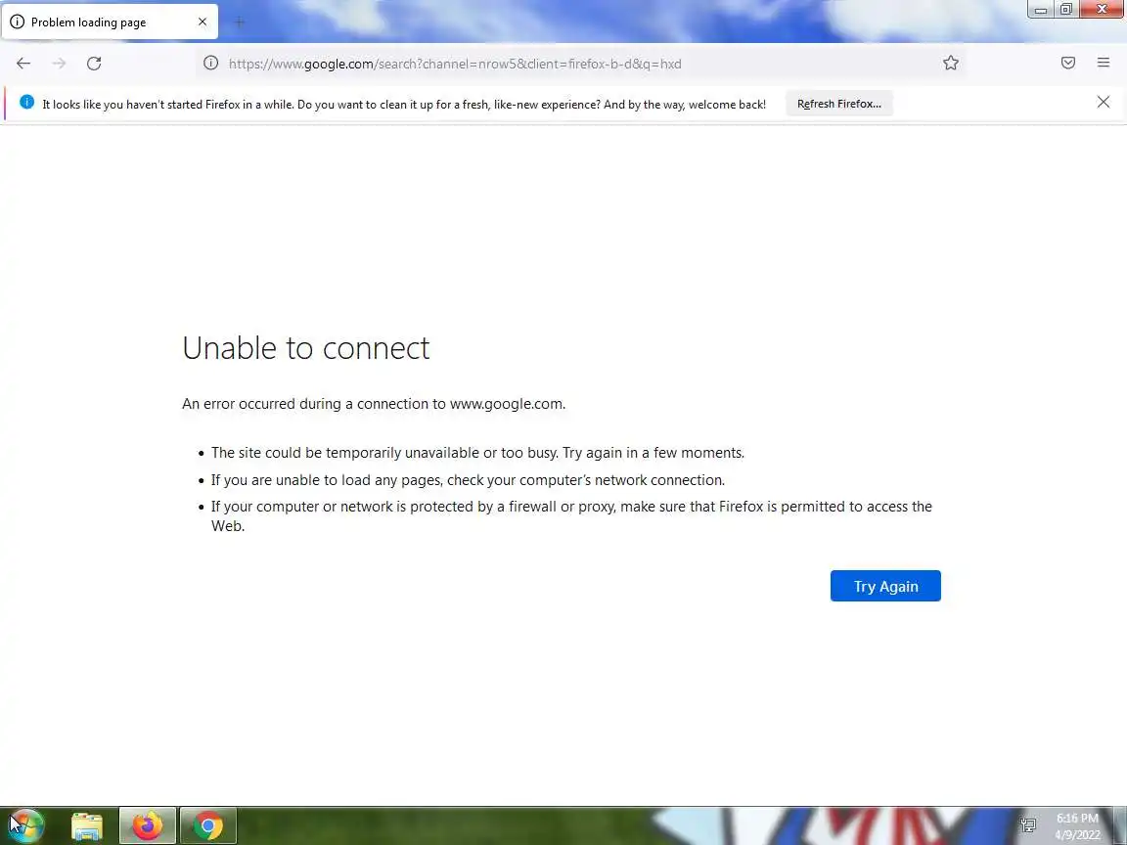Open the Save to Pocket icon
The width and height of the screenshot is (1127, 845).
click(x=1068, y=64)
